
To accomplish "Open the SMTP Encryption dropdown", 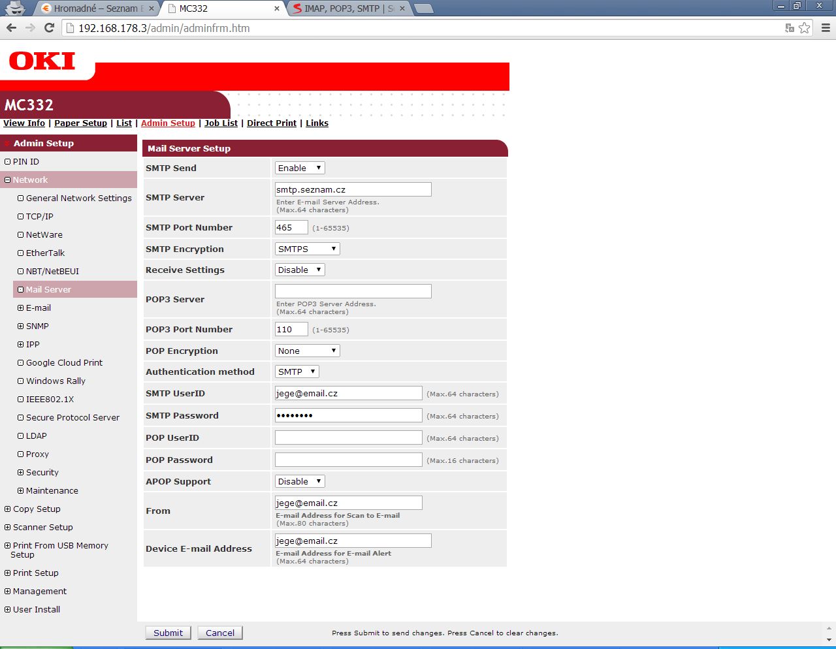I will [x=308, y=249].
